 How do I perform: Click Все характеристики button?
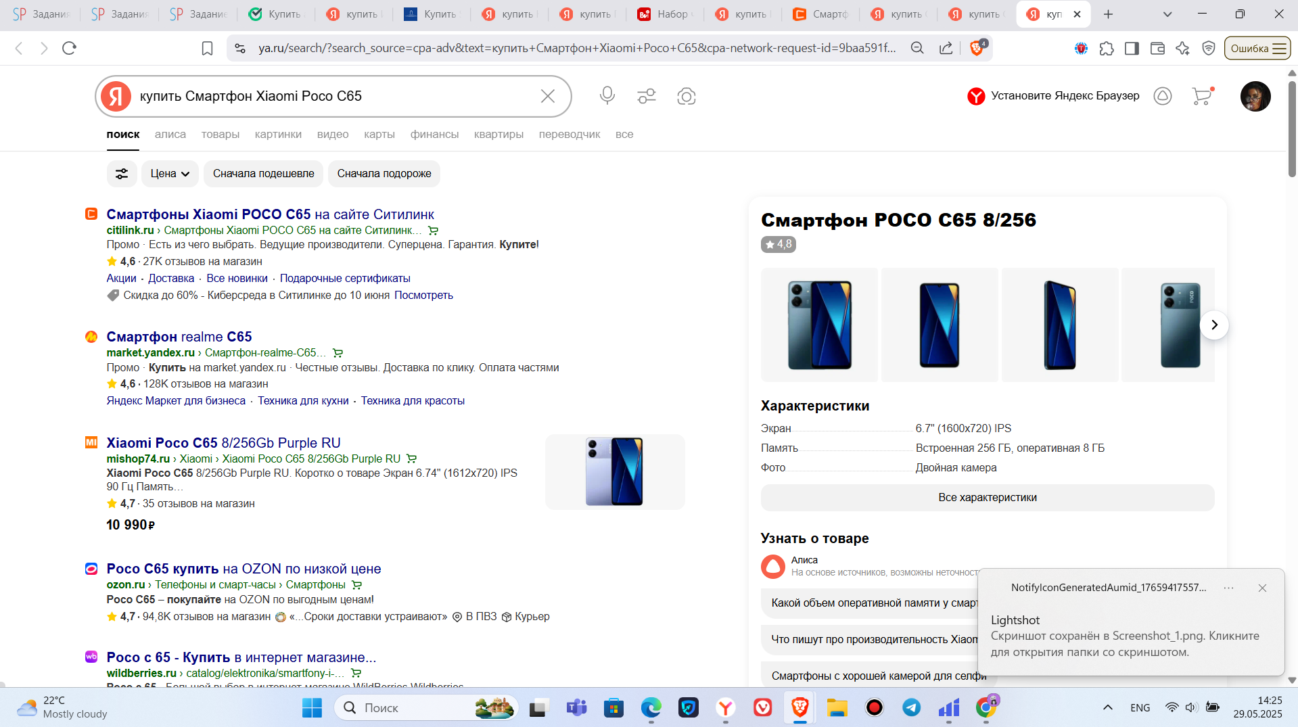click(988, 498)
